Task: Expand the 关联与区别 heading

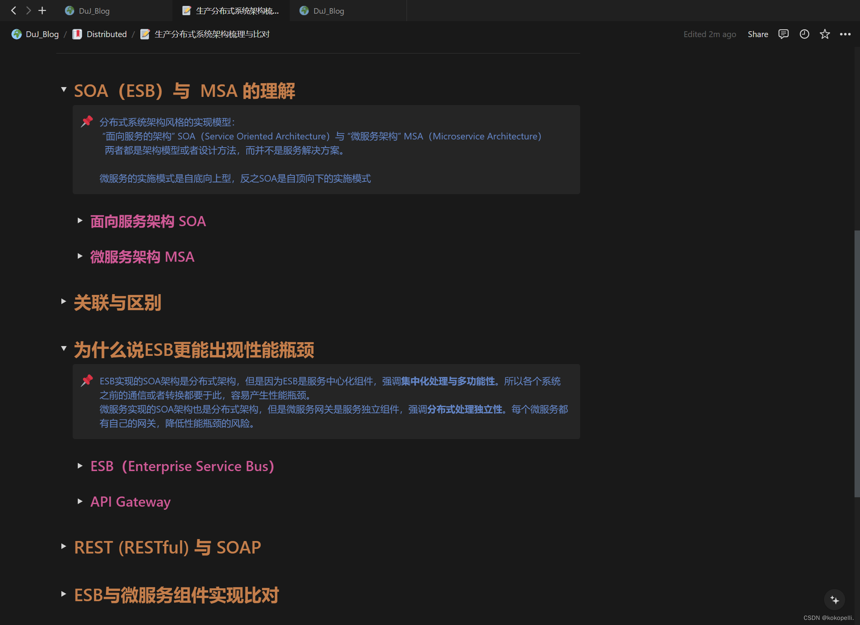Action: [x=64, y=302]
